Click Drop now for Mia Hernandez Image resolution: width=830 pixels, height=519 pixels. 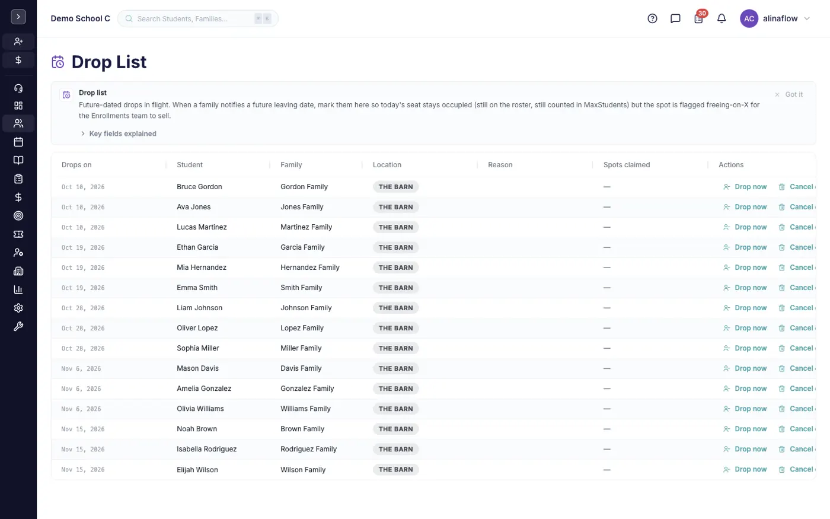tap(745, 268)
